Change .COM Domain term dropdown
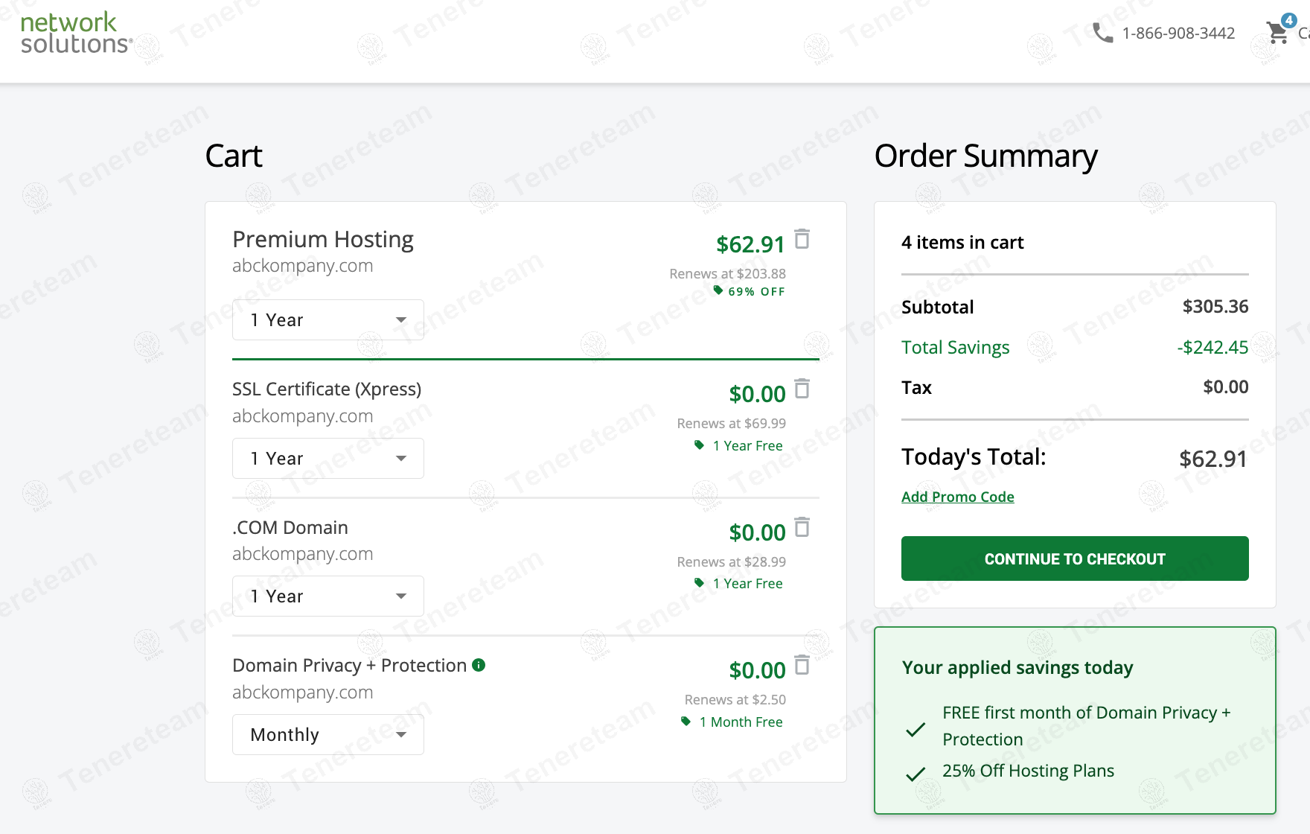Image resolution: width=1310 pixels, height=834 pixels. click(x=327, y=596)
